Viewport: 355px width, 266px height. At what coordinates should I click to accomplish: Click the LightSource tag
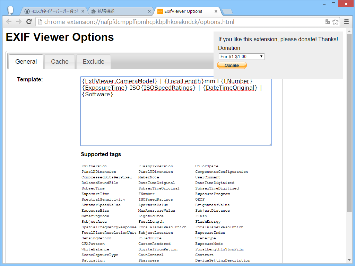click(x=151, y=216)
